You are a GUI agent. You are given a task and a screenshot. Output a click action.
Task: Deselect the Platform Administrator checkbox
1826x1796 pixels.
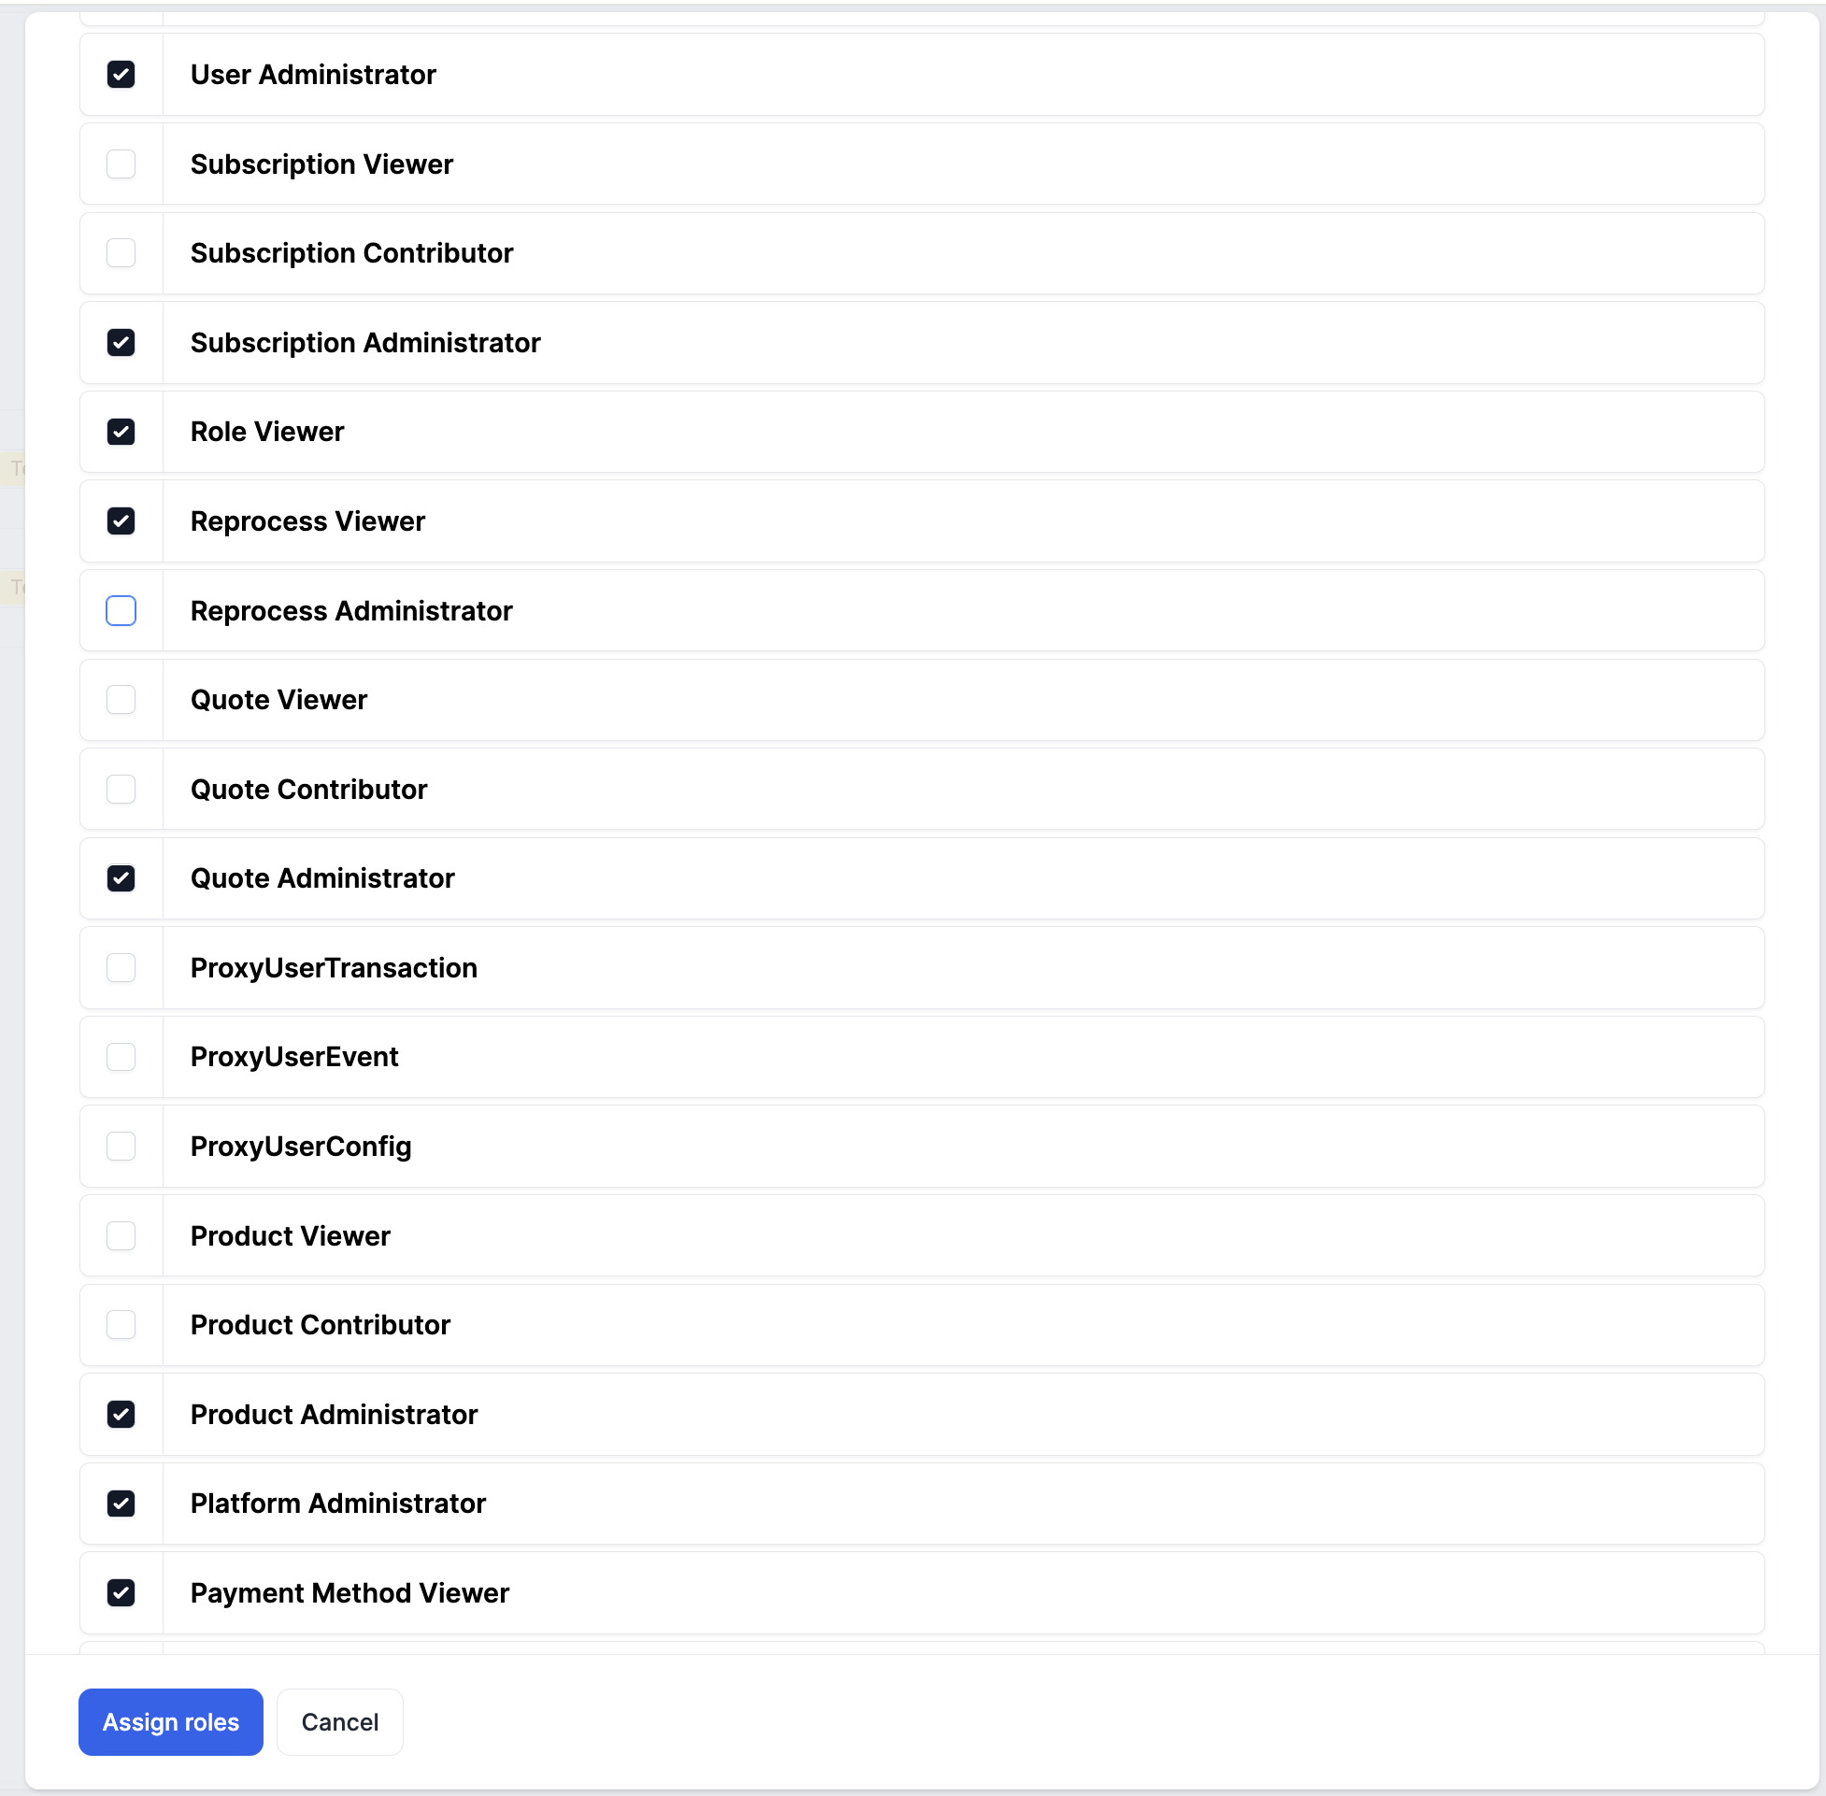(x=121, y=1504)
